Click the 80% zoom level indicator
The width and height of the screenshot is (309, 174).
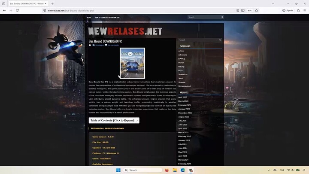pos(250,10)
